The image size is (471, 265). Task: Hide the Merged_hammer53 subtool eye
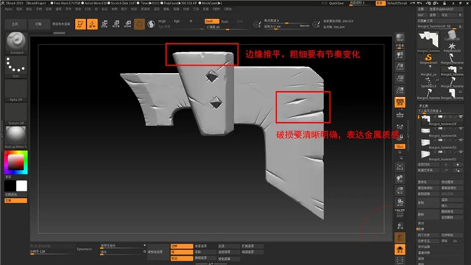click(461, 140)
